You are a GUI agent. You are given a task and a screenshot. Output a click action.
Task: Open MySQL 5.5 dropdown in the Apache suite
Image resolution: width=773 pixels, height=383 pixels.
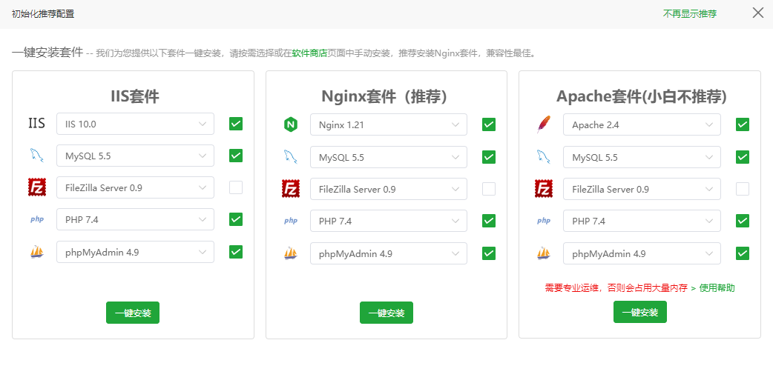[642, 157]
